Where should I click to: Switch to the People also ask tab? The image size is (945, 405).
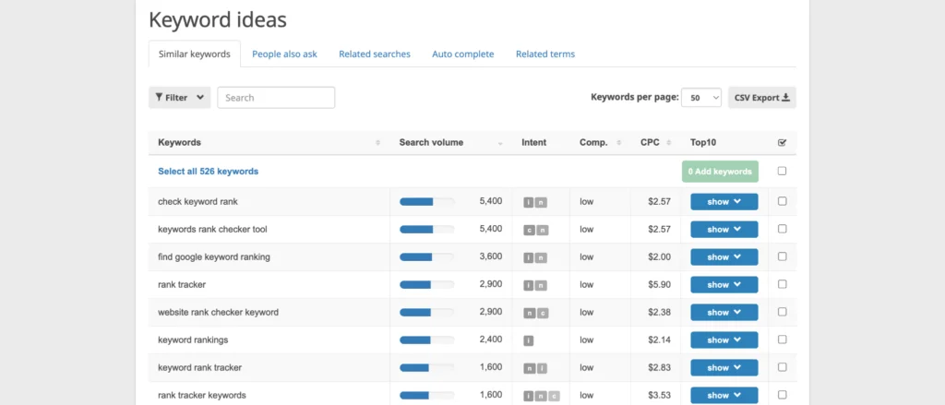pos(284,54)
